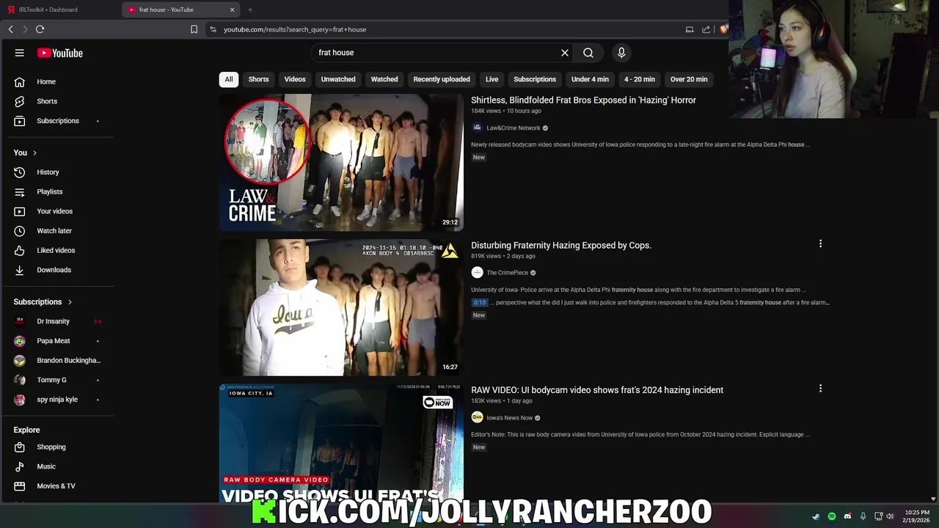Select the All filter chip
Screen dimensions: 939x528
(229, 79)
